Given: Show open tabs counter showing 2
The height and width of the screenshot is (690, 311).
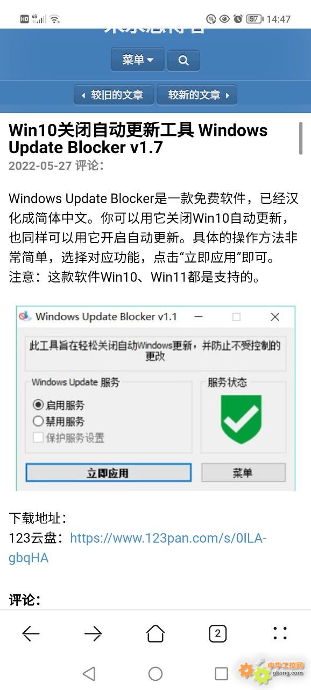Looking at the screenshot, I should (217, 633).
